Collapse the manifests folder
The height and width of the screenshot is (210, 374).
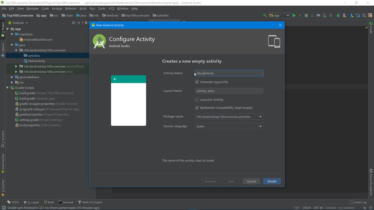click(12, 34)
